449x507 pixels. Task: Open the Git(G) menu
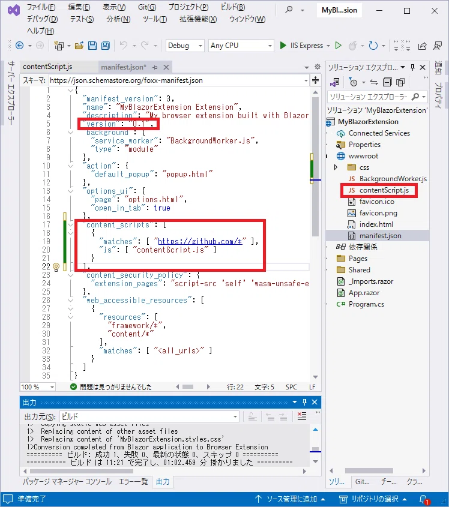pos(147,7)
